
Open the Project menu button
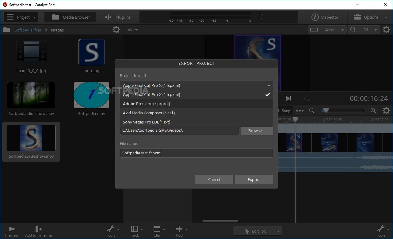[21, 17]
